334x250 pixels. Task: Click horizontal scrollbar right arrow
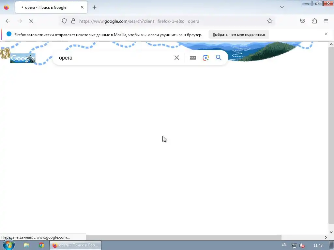point(326,237)
